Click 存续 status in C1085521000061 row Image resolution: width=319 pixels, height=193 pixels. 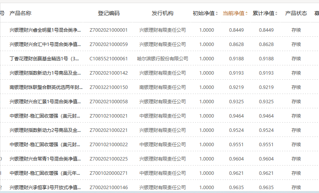(x=296, y=59)
